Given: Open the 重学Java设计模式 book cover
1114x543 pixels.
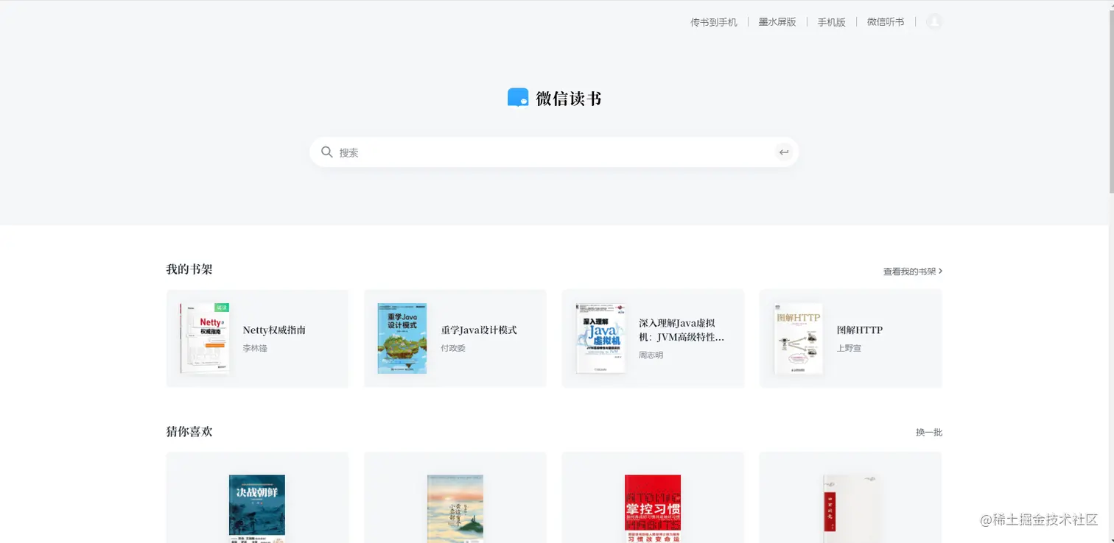Looking at the screenshot, I should (x=402, y=338).
